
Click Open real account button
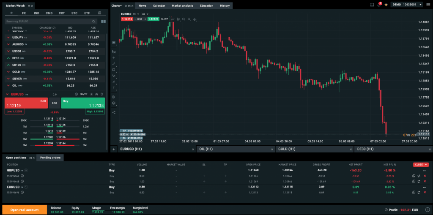(x=25, y=210)
